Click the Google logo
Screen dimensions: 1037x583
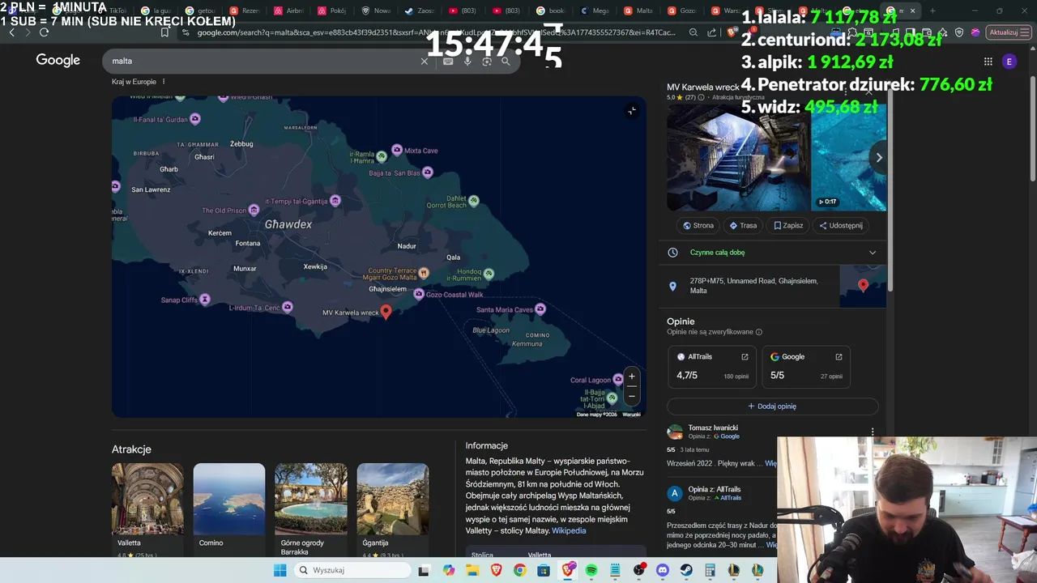point(58,61)
